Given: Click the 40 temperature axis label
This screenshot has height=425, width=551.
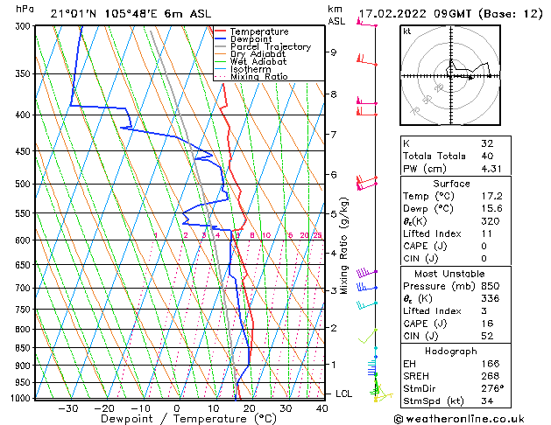Looking at the screenshot, I should pyautogui.click(x=321, y=408).
